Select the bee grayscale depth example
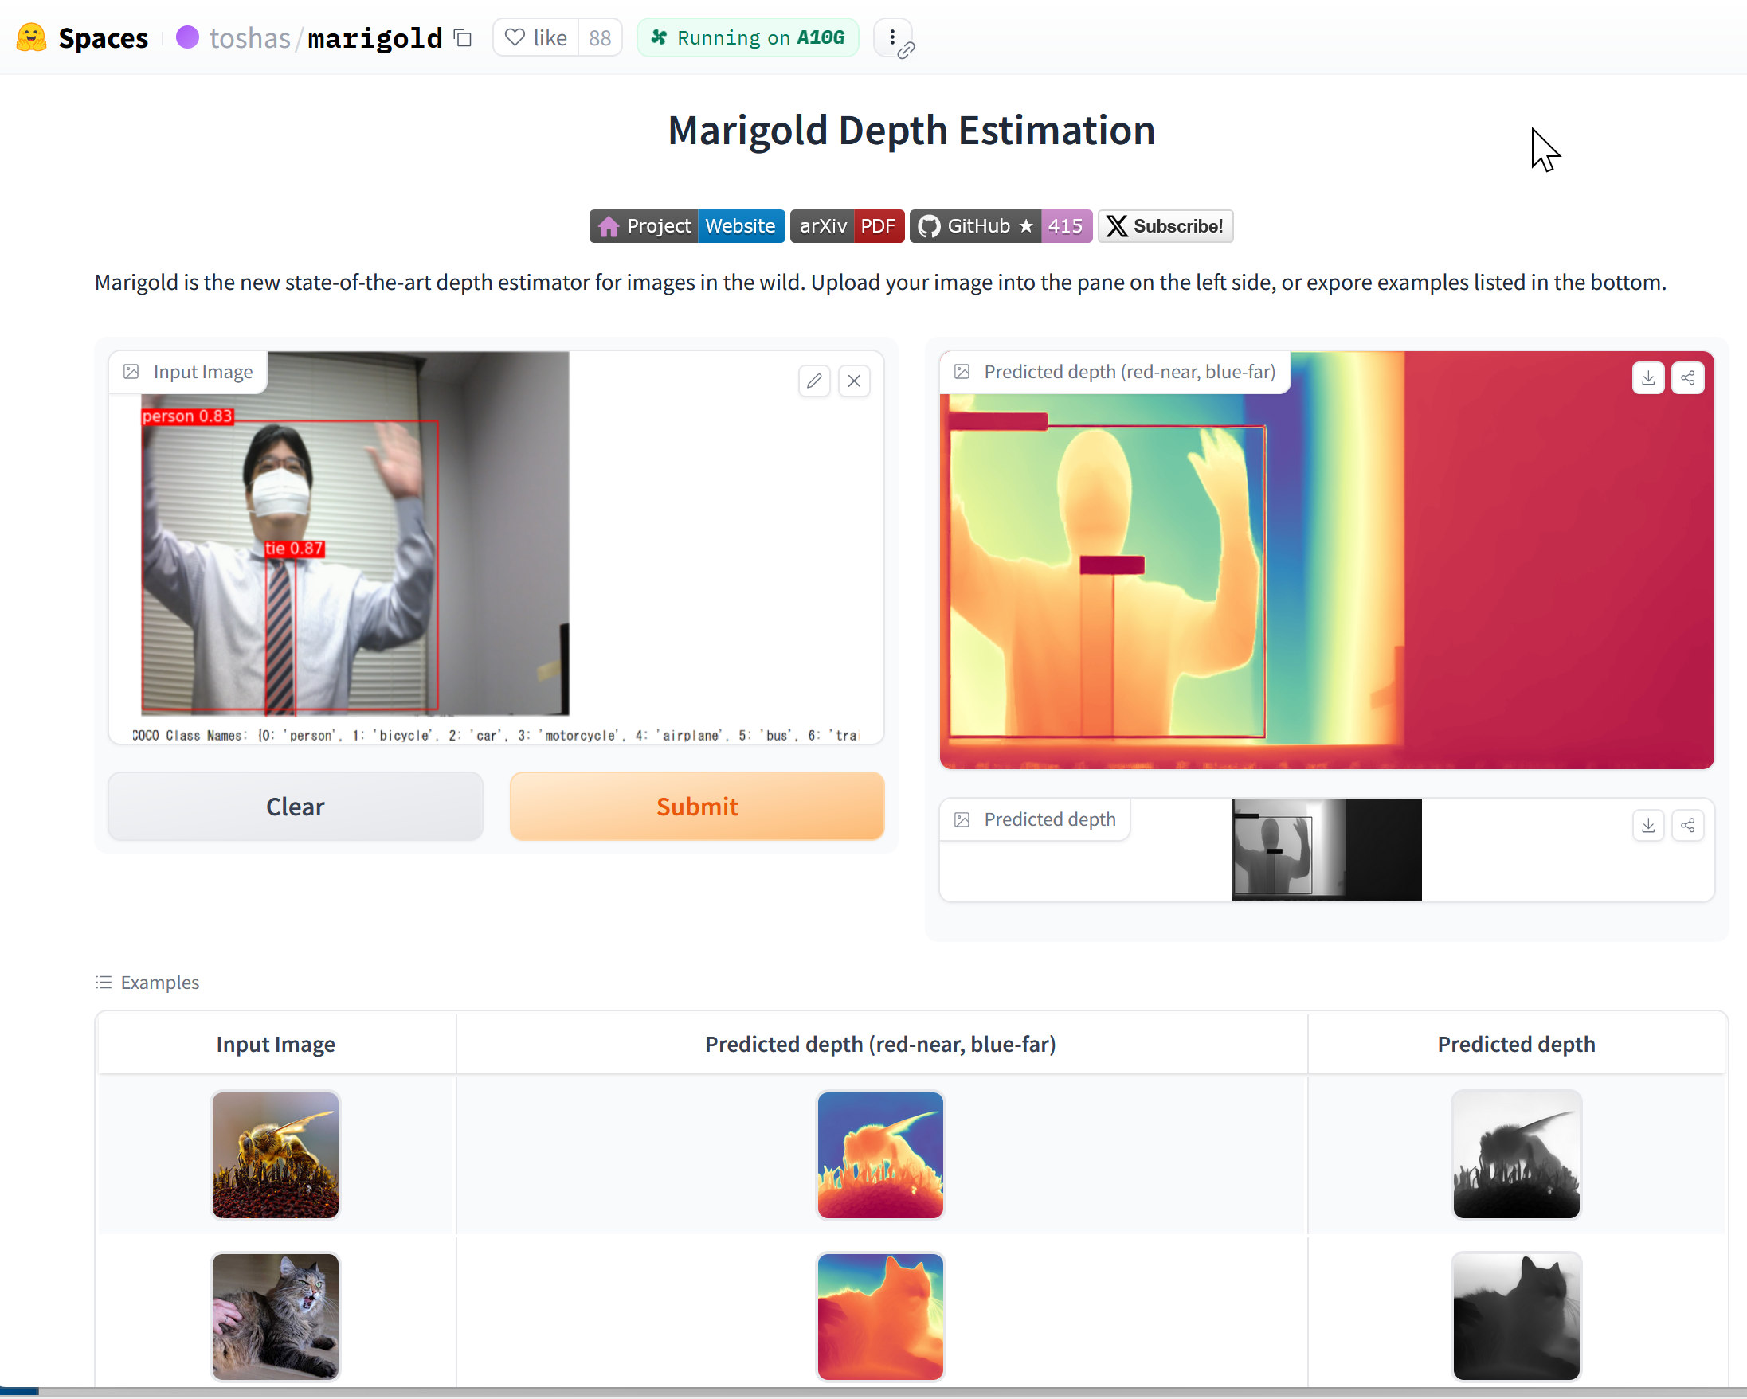 tap(1516, 1155)
